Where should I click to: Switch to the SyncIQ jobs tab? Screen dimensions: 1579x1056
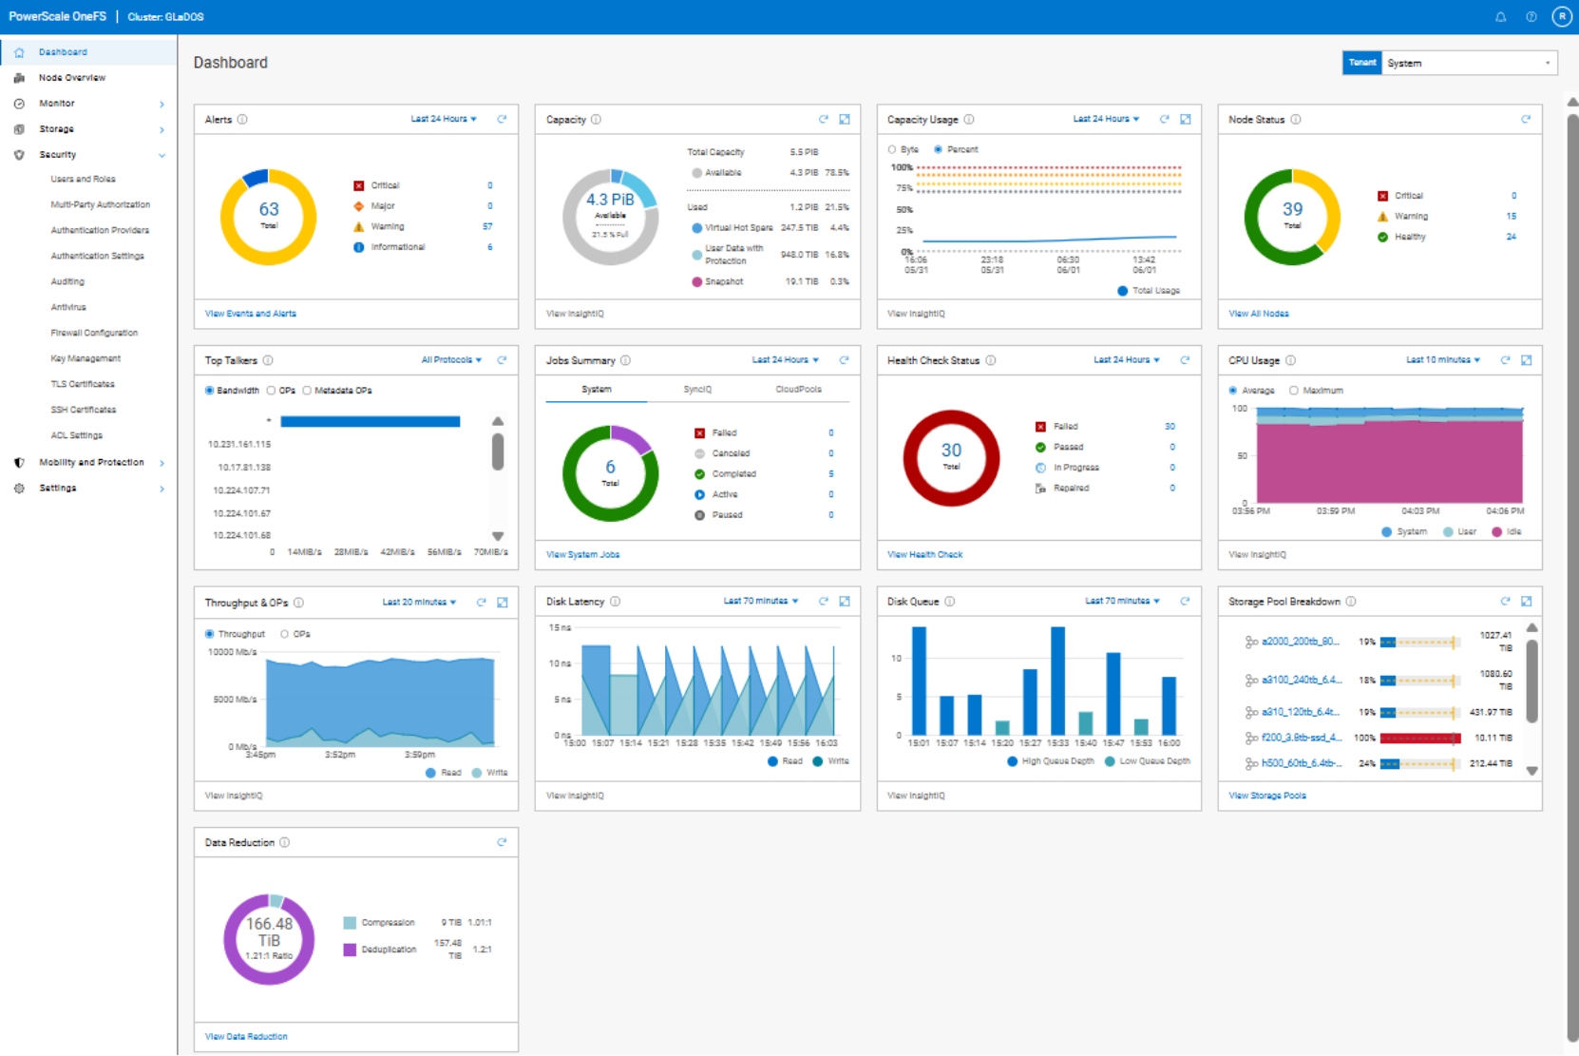point(697,390)
